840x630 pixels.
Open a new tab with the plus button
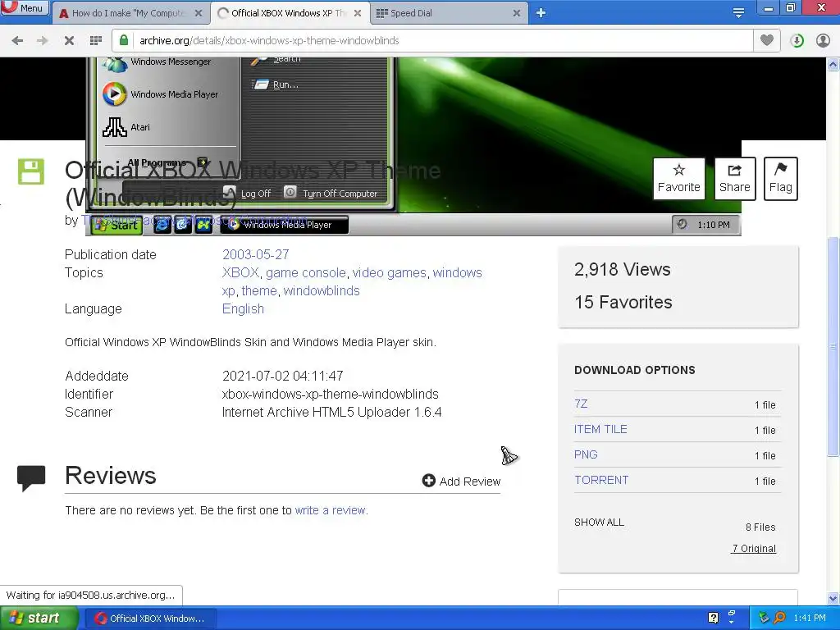click(x=541, y=13)
